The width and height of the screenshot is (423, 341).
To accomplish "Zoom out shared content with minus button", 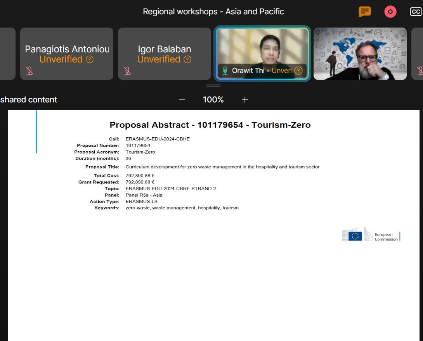I will (x=182, y=100).
